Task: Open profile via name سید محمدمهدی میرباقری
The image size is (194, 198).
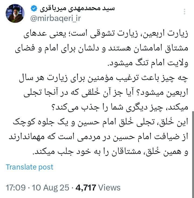Action: point(77,9)
